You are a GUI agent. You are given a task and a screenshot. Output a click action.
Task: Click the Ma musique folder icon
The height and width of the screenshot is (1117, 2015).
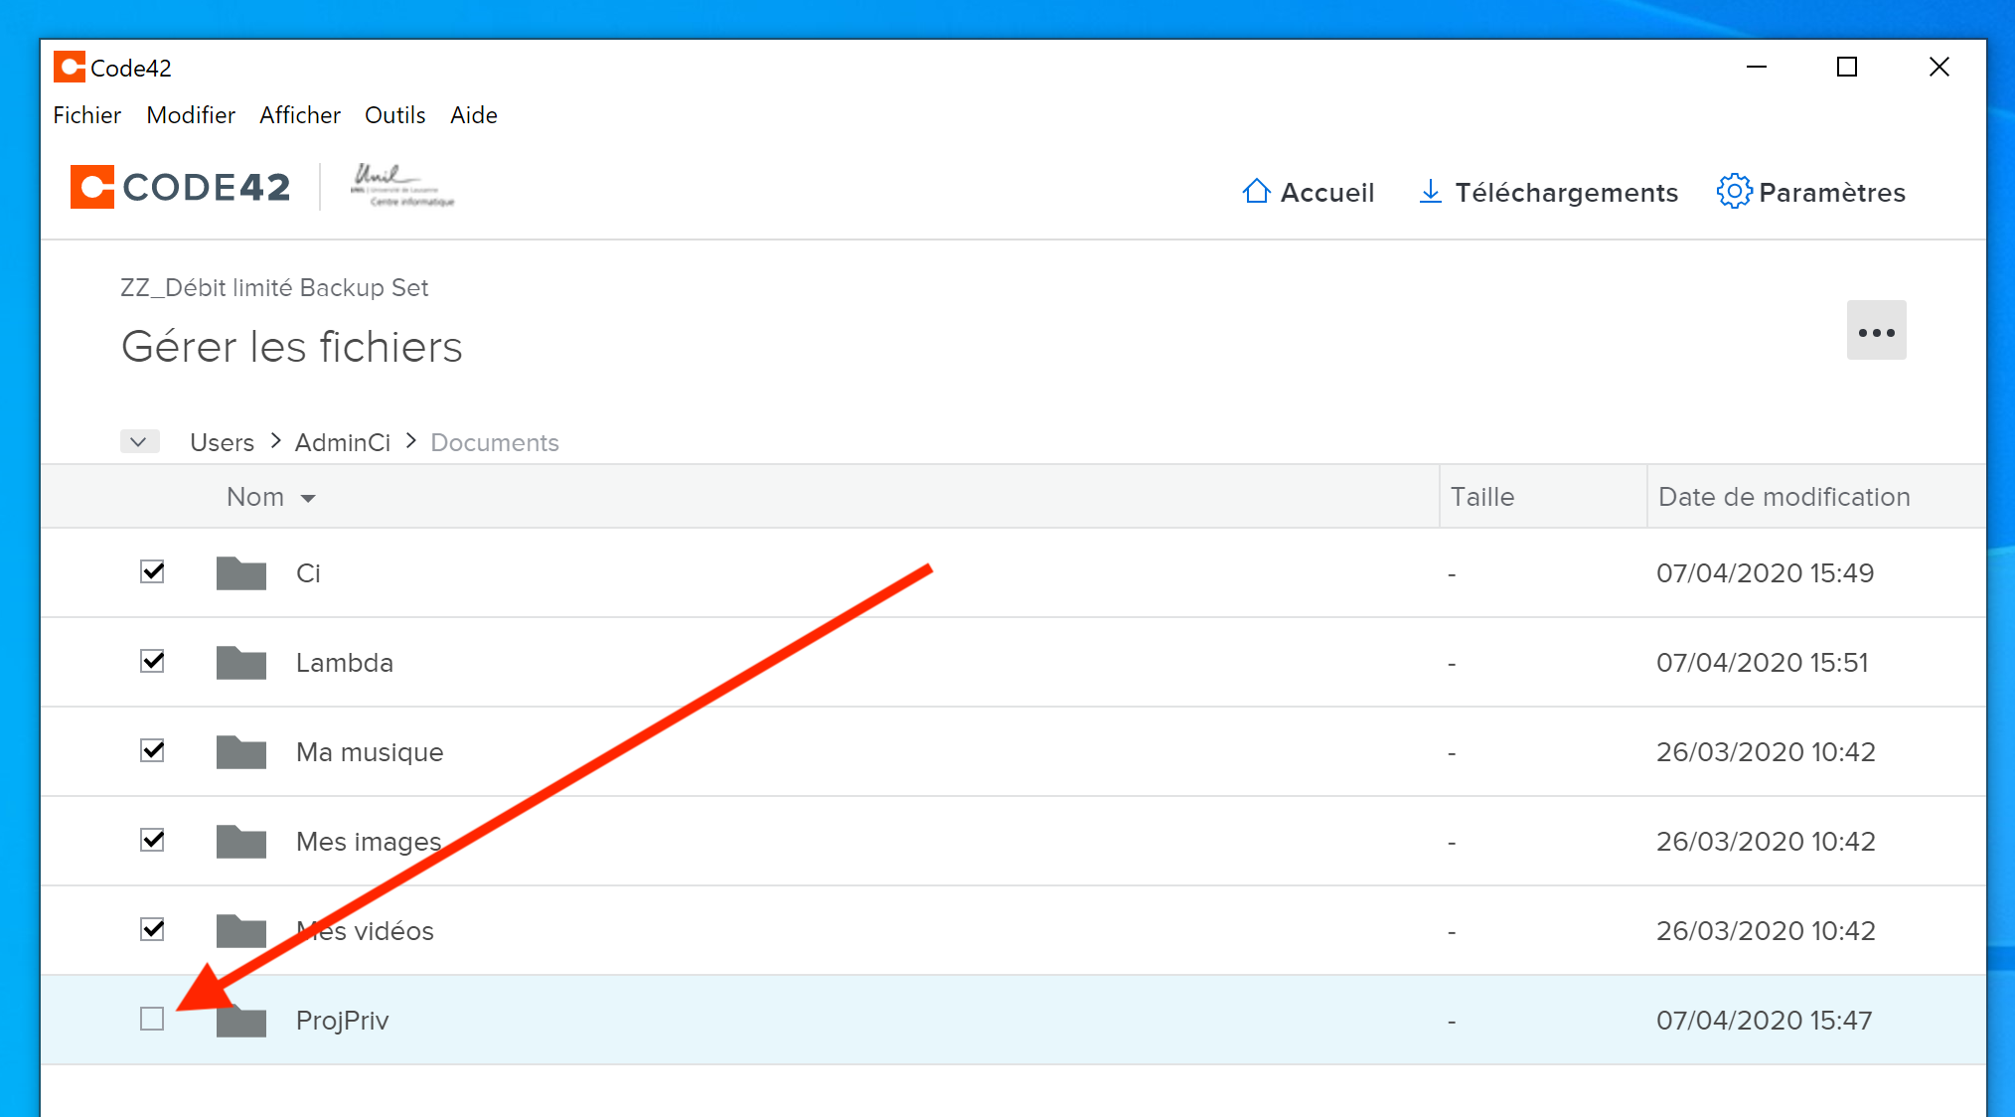click(241, 752)
